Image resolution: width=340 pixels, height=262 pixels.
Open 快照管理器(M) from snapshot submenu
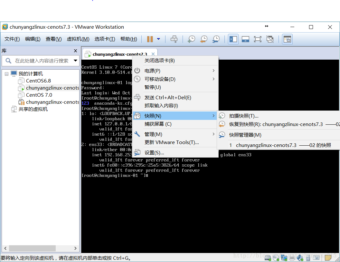pos(279,135)
